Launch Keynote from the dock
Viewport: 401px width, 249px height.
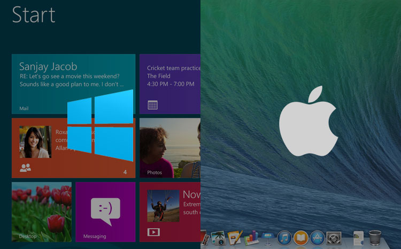[267, 238]
